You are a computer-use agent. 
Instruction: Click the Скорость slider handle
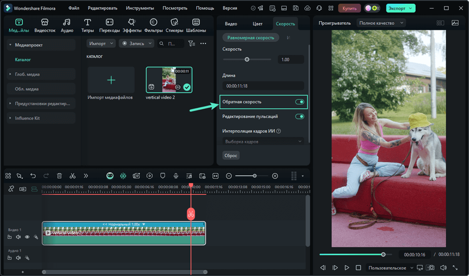pyautogui.click(x=247, y=60)
